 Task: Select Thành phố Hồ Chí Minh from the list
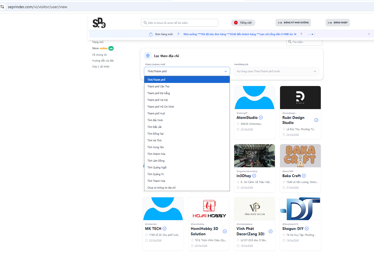(161, 107)
